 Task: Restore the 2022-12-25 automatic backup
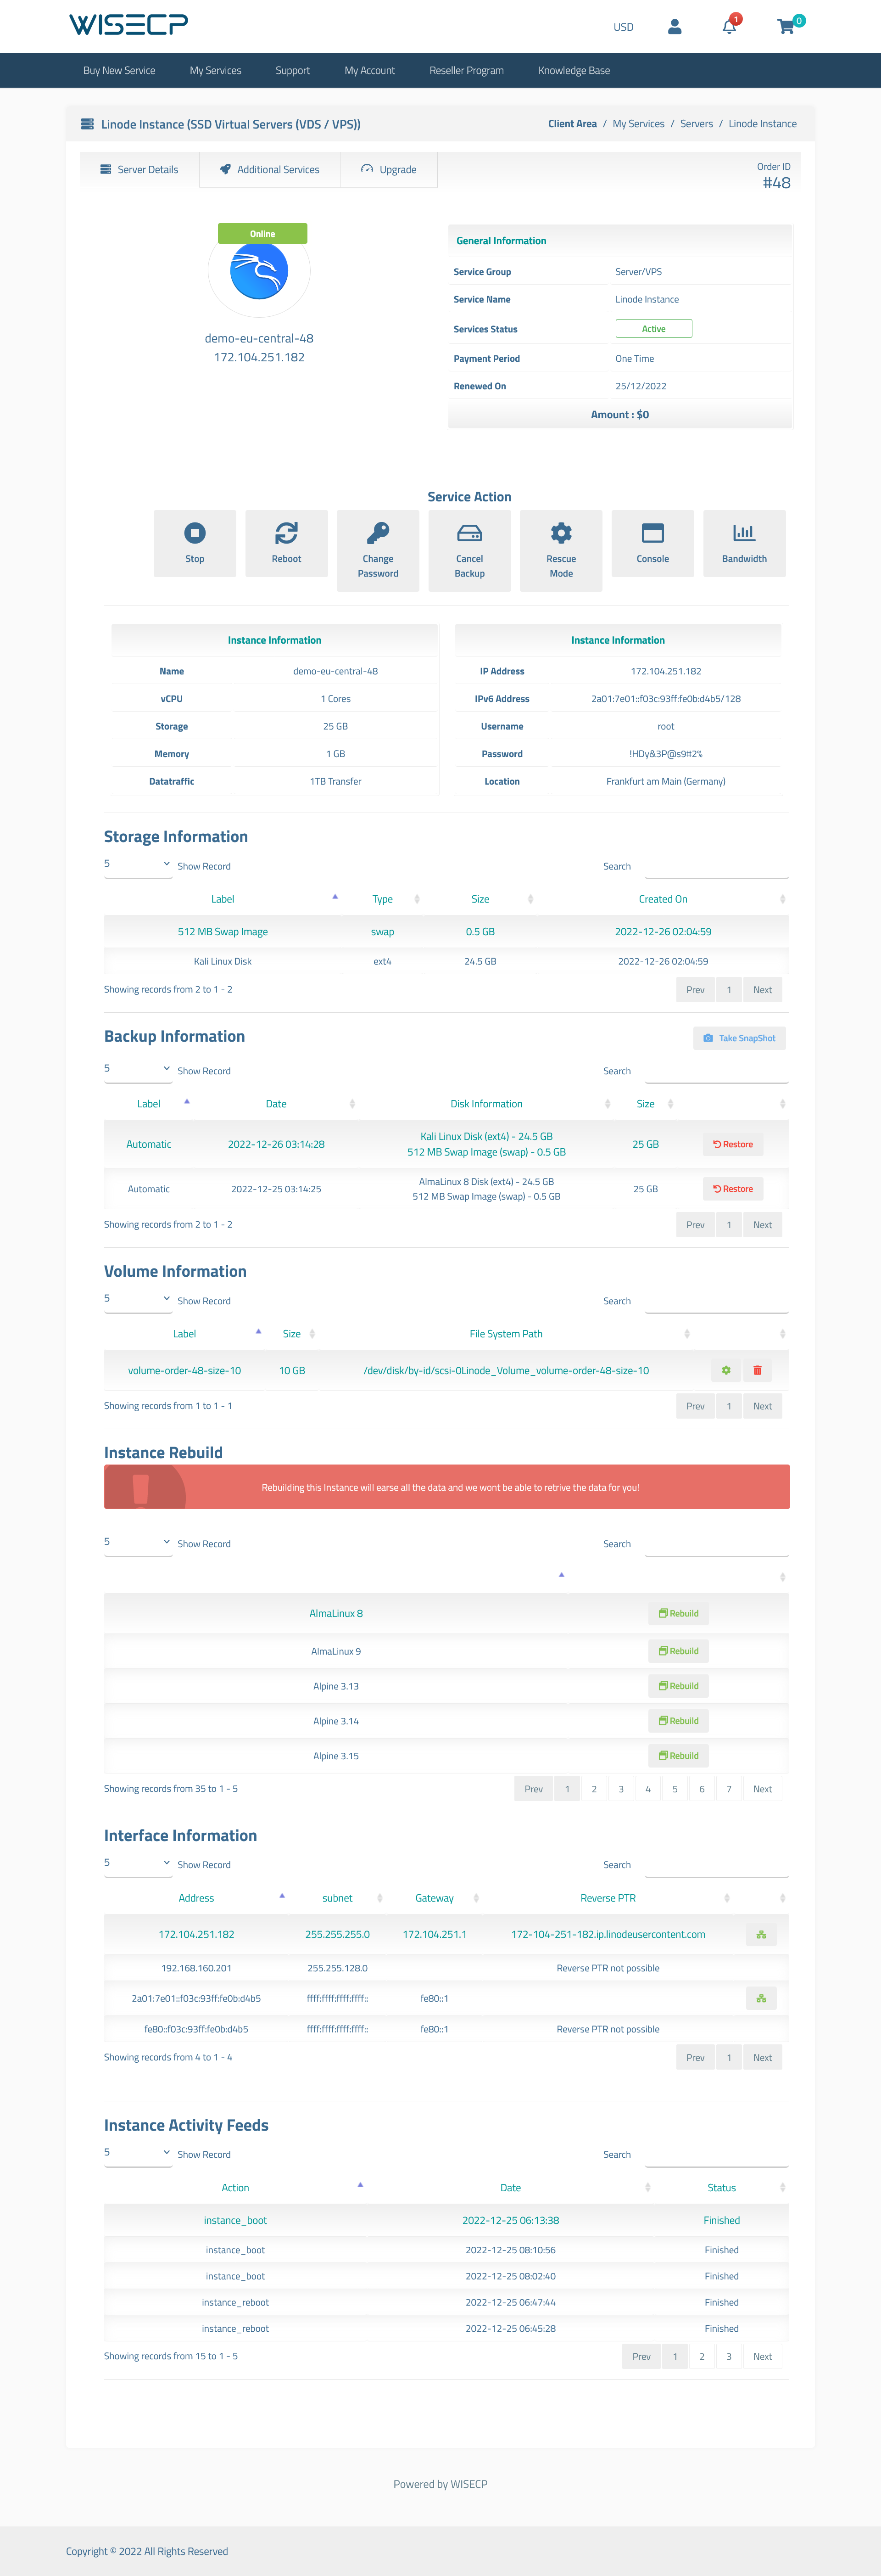[733, 1189]
